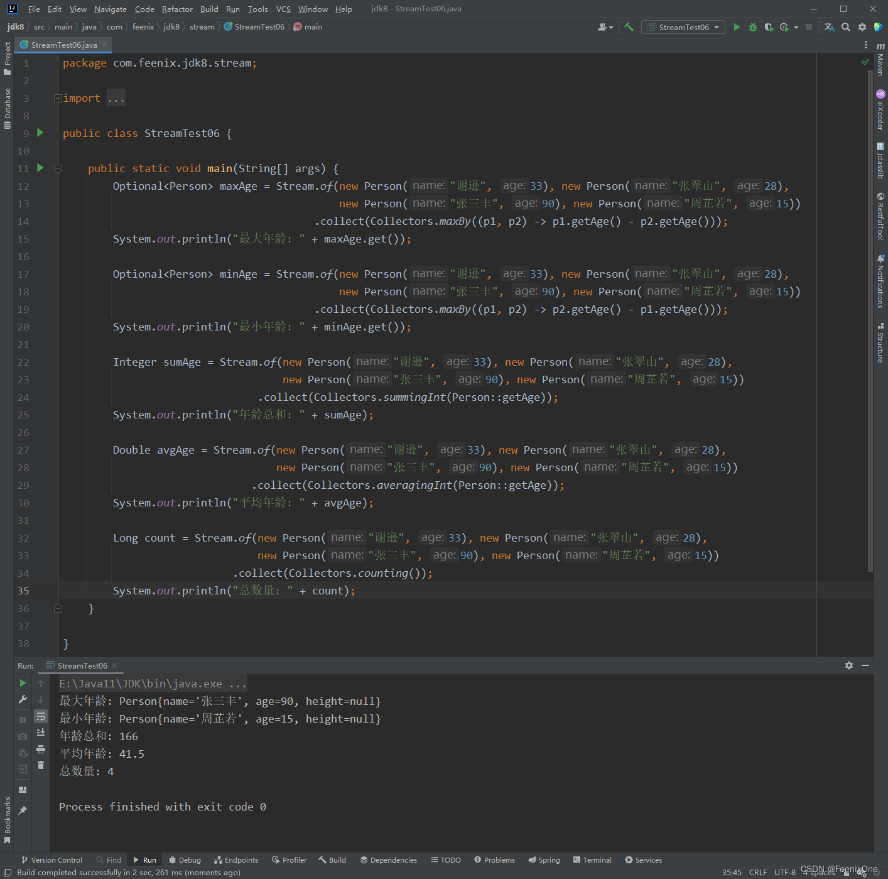Collapse the main method fold marker
This screenshot has width=888, height=879.
[58, 168]
